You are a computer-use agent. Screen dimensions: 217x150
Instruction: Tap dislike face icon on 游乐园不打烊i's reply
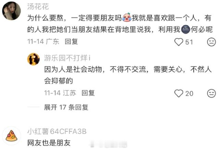(x=211, y=93)
